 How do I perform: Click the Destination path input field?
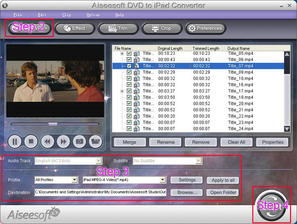[99, 192]
